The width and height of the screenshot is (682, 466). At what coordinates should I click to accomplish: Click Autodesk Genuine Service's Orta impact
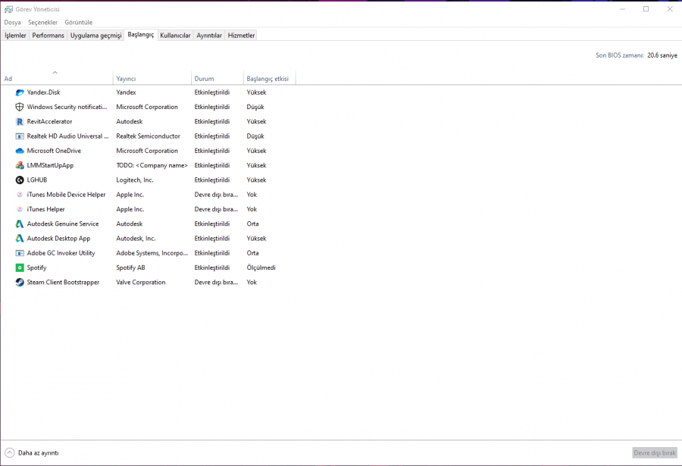point(252,224)
